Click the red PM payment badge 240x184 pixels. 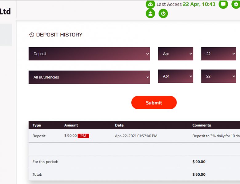pos(83,136)
